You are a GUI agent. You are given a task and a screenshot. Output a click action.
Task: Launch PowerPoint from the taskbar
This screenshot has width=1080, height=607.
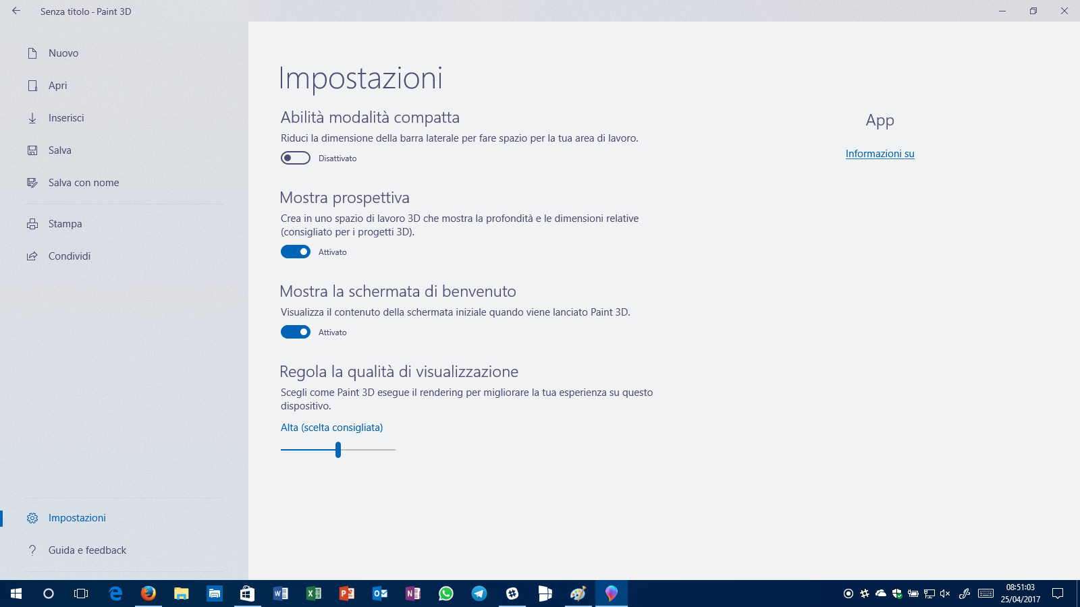347,594
